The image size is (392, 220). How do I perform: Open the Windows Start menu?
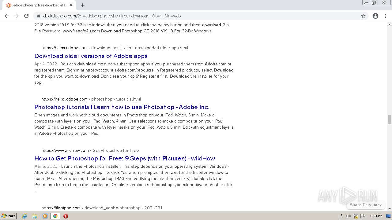coord(9,216)
